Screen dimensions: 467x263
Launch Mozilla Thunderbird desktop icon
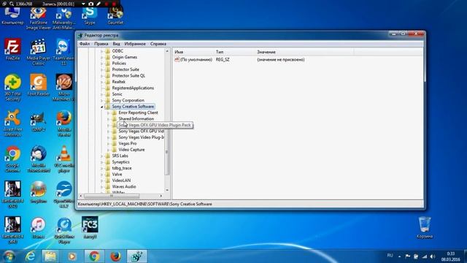(x=38, y=159)
